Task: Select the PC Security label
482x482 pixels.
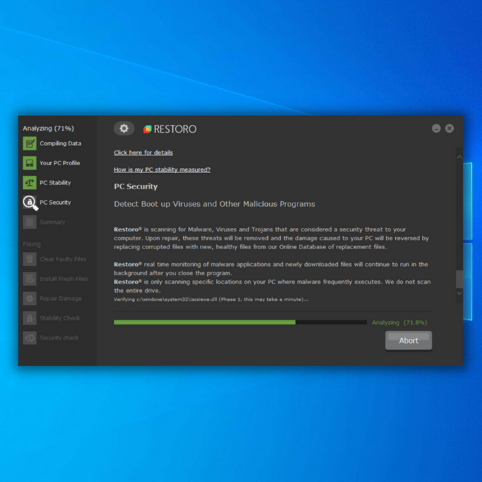Action: point(55,202)
